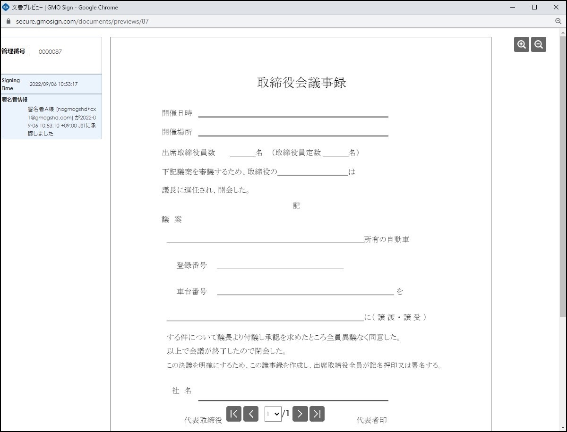Image resolution: width=567 pixels, height=432 pixels.
Task: Click the 登録番号 blank input line
Action: pos(280,268)
